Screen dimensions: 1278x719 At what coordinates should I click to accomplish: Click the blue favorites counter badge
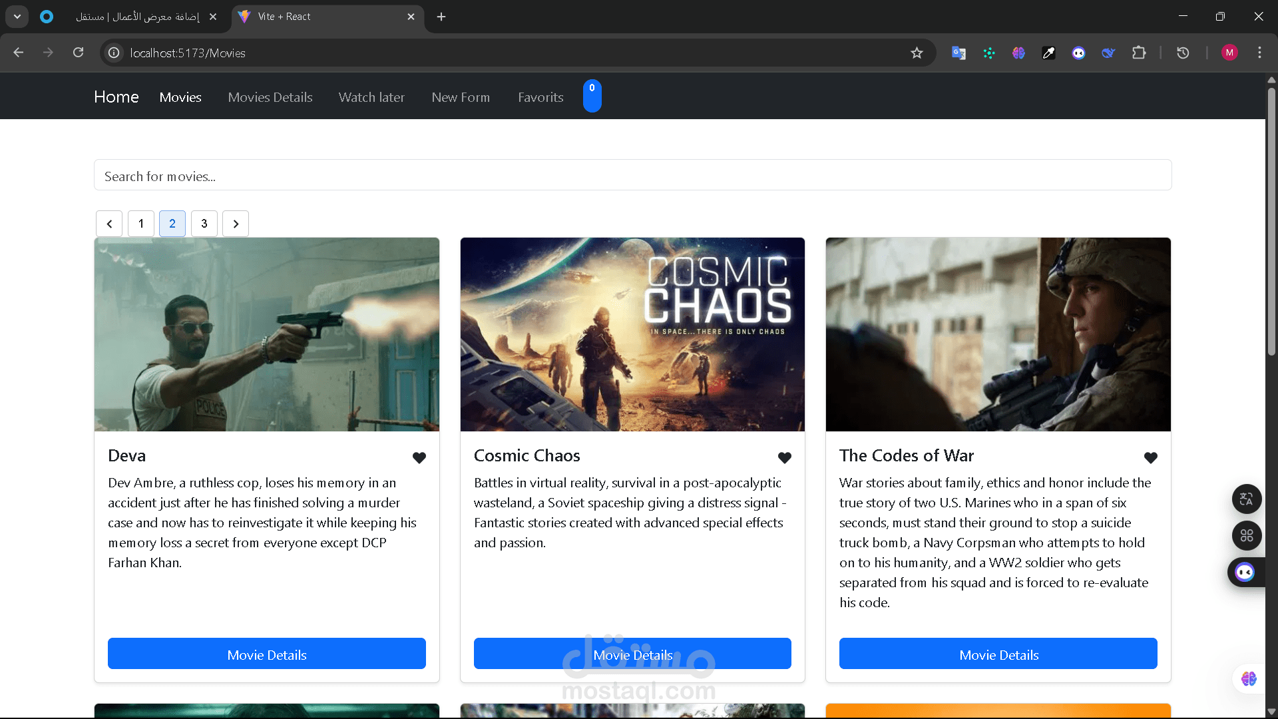(x=592, y=96)
